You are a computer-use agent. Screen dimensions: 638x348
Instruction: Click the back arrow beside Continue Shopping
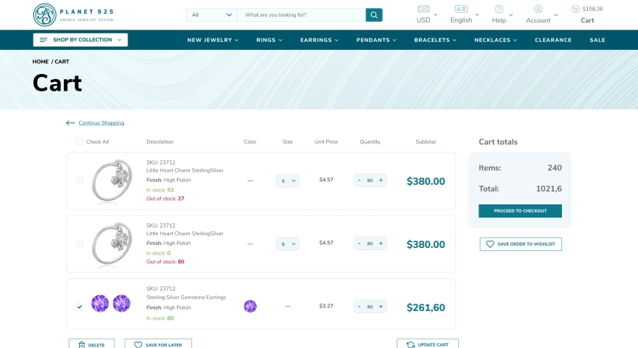click(70, 123)
